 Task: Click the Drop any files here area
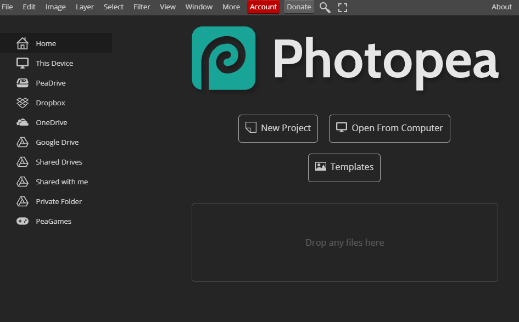(x=344, y=242)
